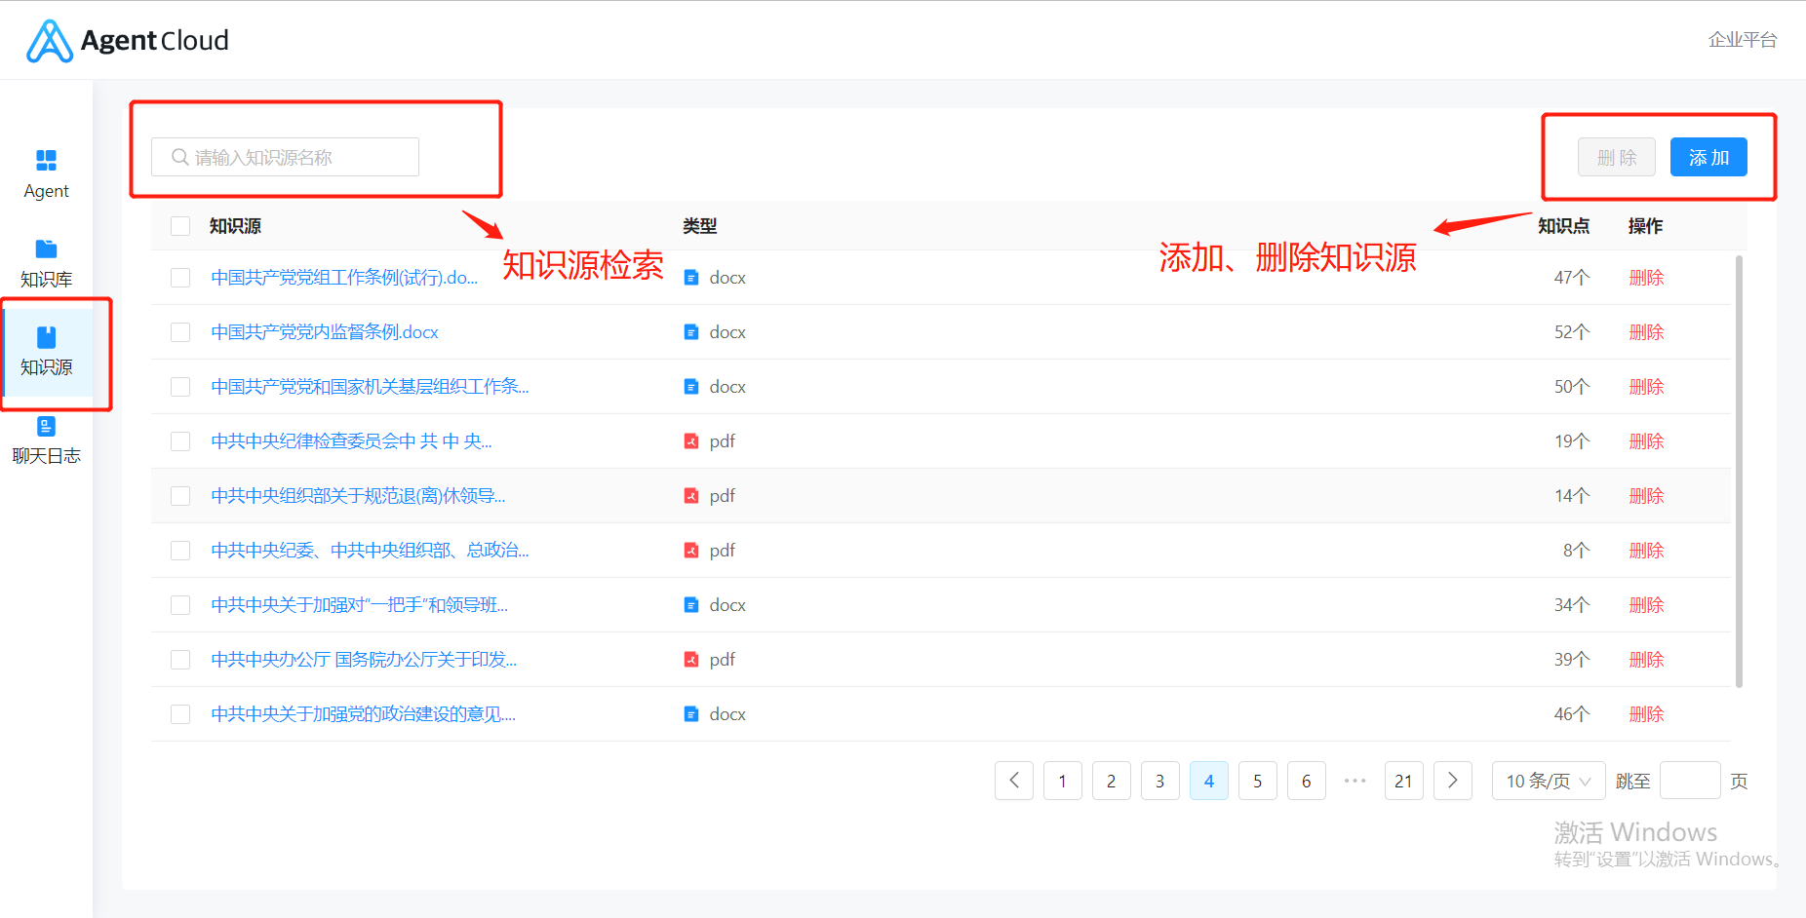
Task: Click pdf icon for 中共中央办公厅 国务院办公厅 row
Action: [691, 660]
